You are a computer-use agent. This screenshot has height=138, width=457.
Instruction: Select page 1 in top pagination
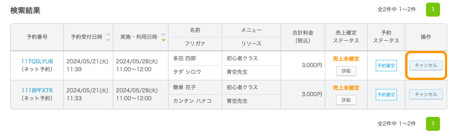433,9
